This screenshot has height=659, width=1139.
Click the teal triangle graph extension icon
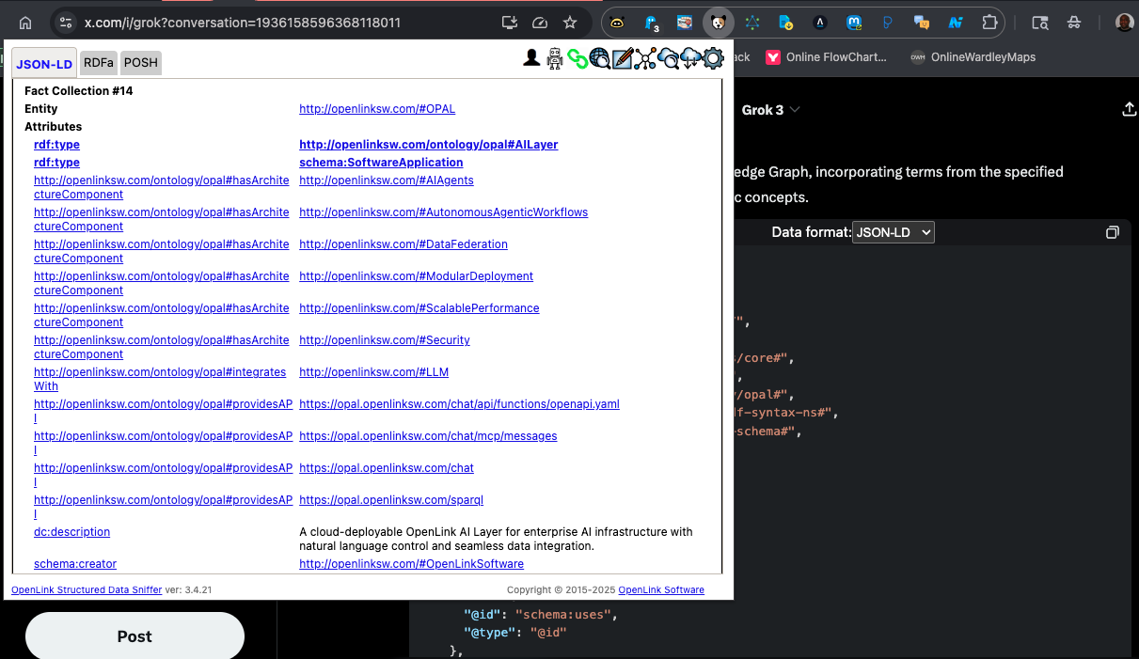pos(752,23)
